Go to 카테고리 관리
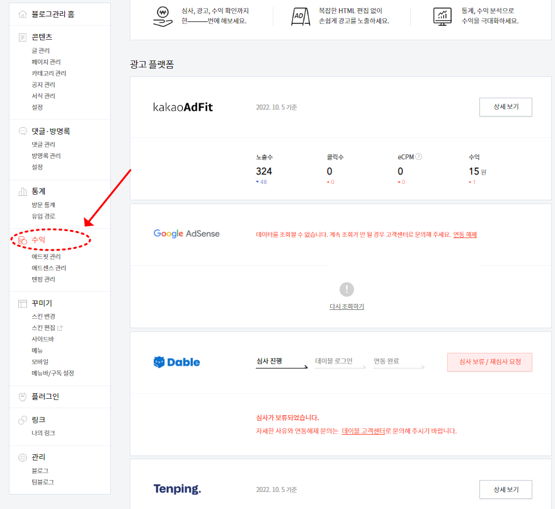 (x=49, y=73)
